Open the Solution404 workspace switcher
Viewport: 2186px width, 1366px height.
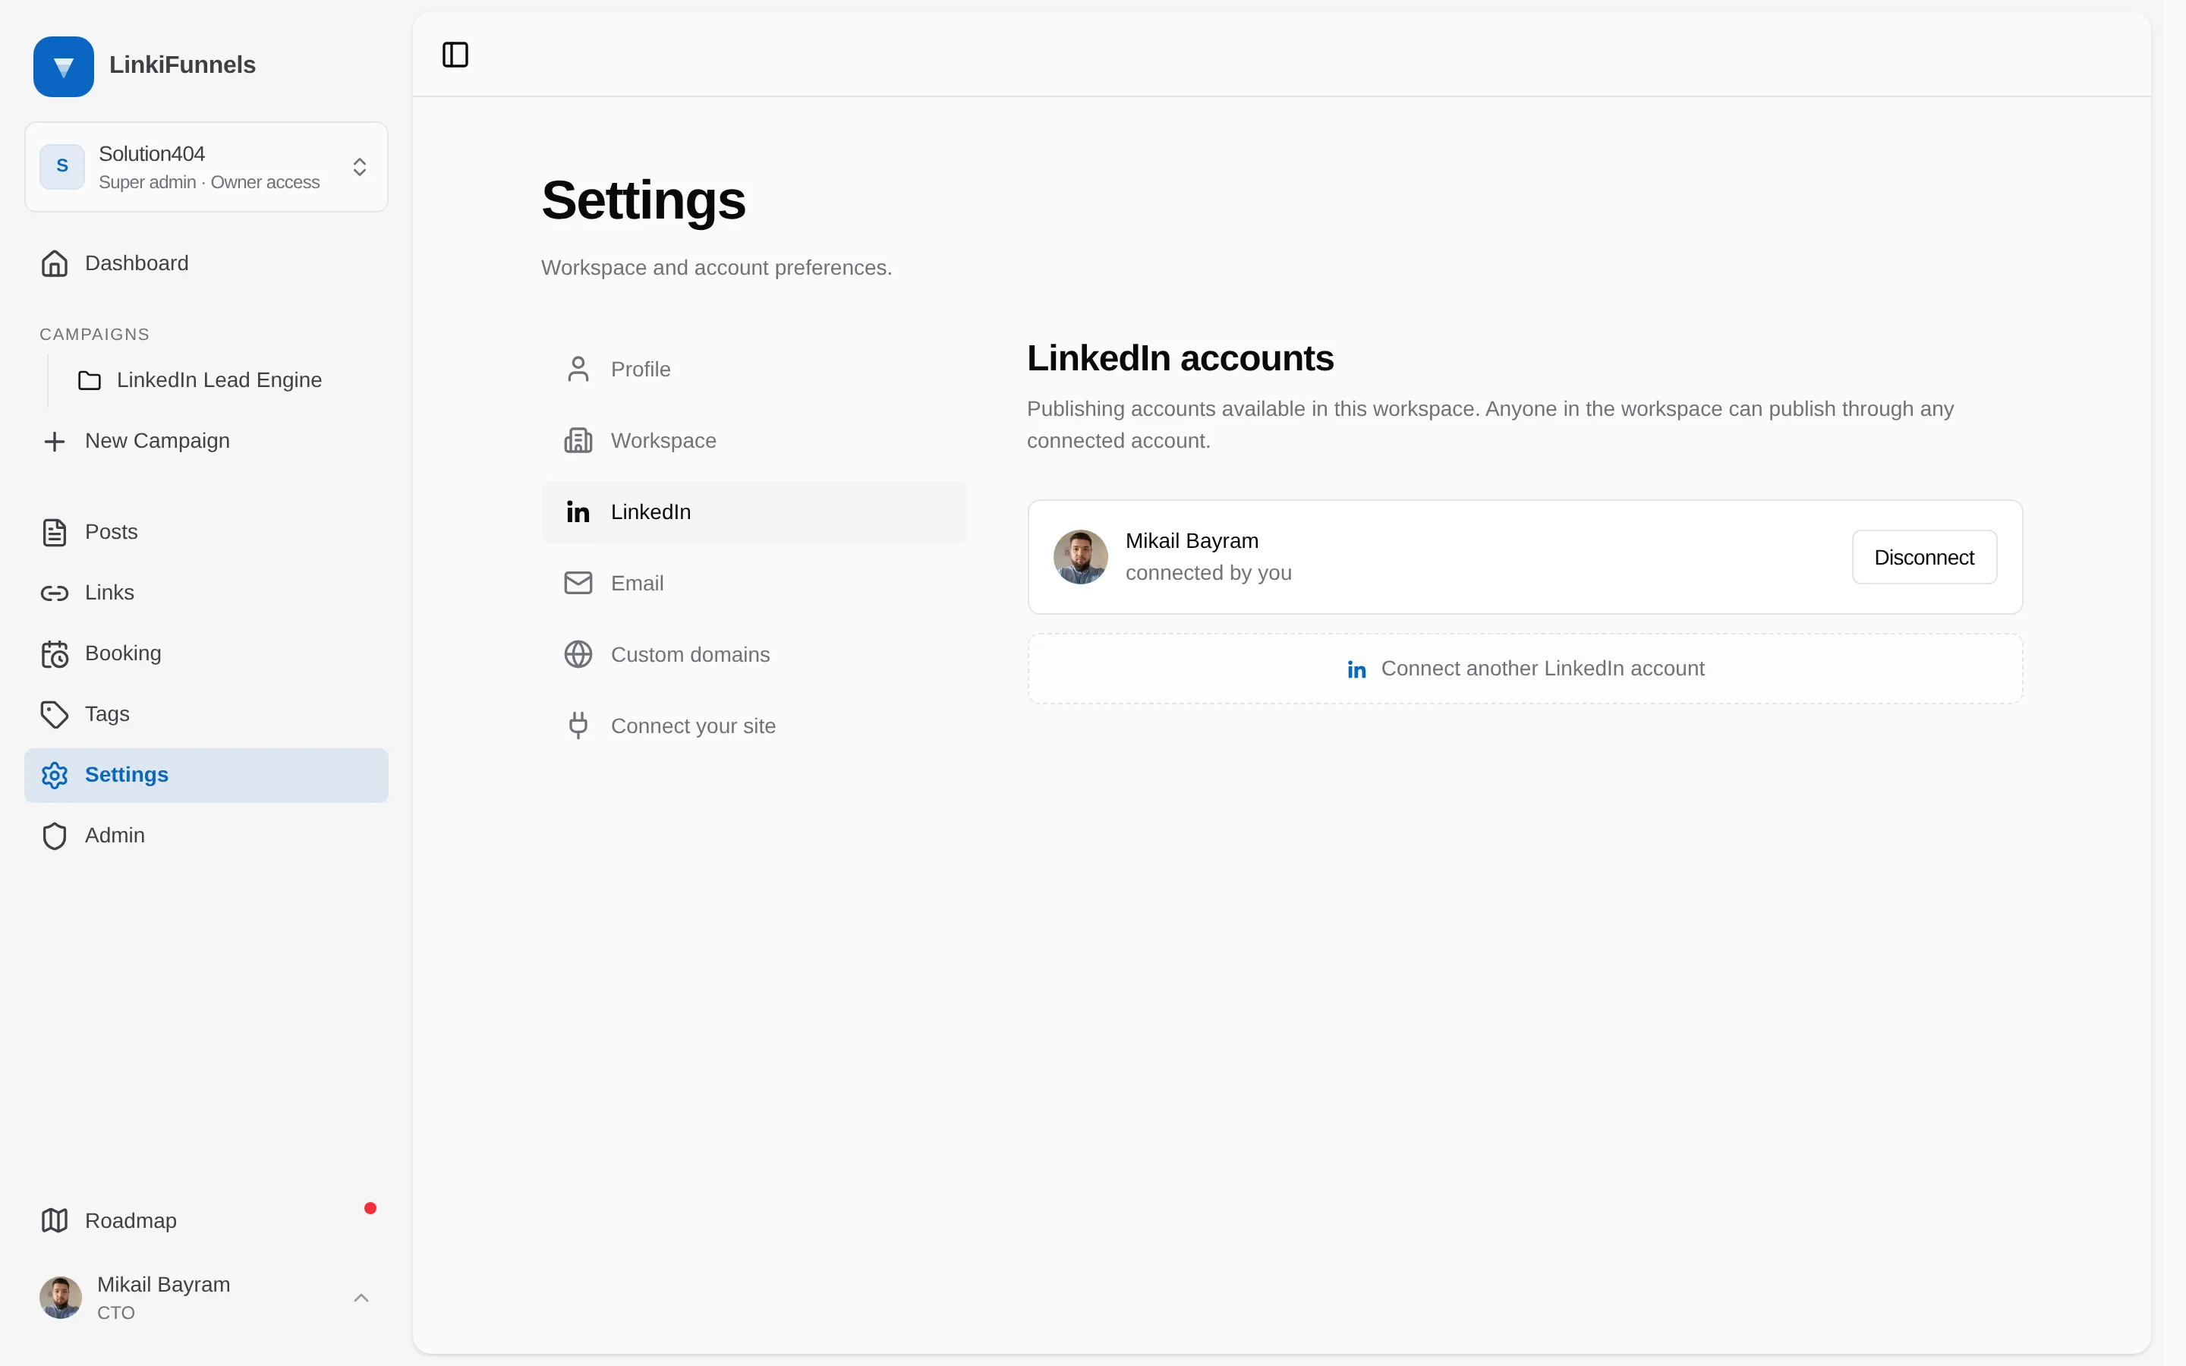tap(206, 167)
